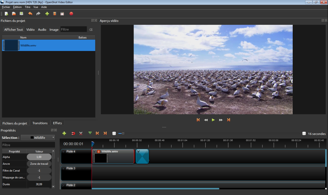This screenshot has width=328, height=195.
Task: Expand the Piste 4 track menu arrow
Action: point(63,151)
